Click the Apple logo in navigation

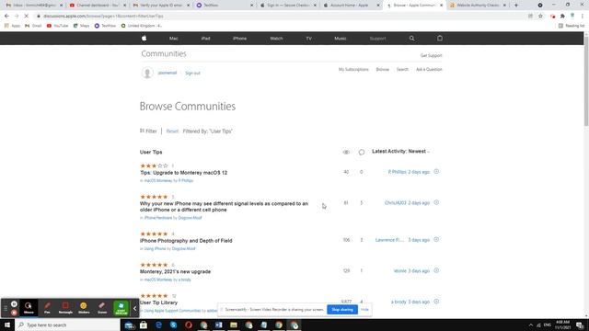point(144,39)
